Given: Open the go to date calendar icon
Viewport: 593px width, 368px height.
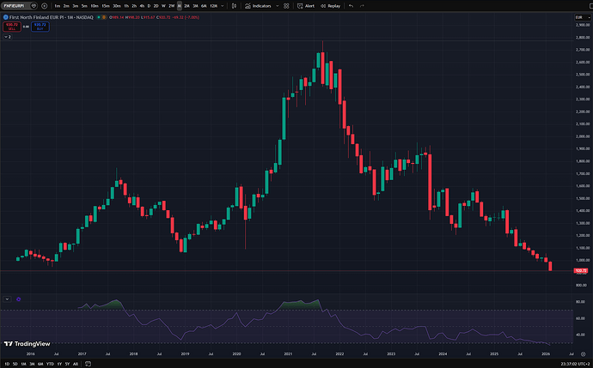Looking at the screenshot, I should [x=88, y=364].
